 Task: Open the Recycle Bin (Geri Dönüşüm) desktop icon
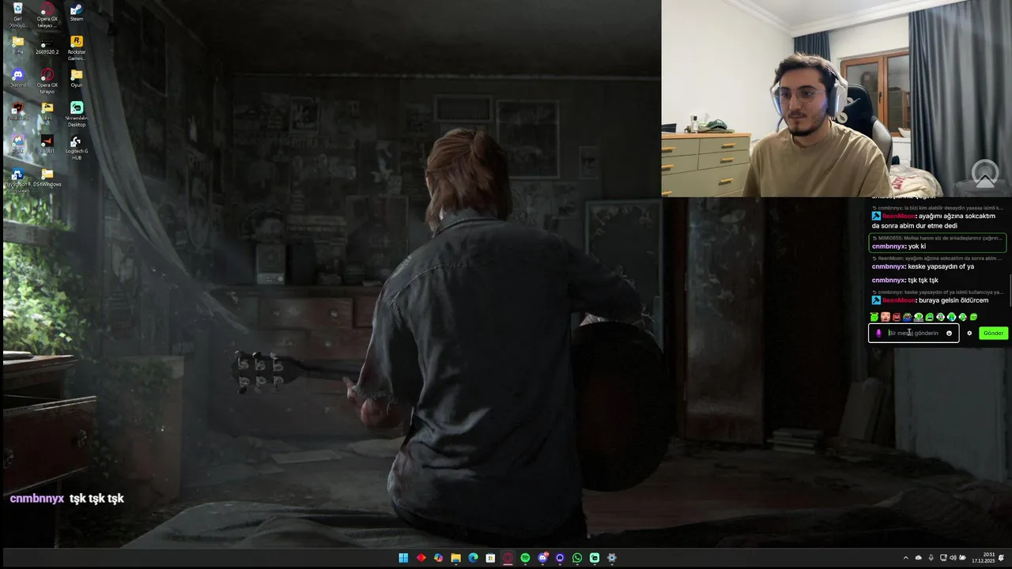[x=17, y=14]
